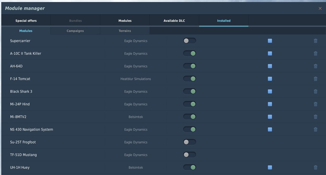326x175 pixels.
Task: Click the F-14 Tomcat trash icon
Action: tap(316, 79)
